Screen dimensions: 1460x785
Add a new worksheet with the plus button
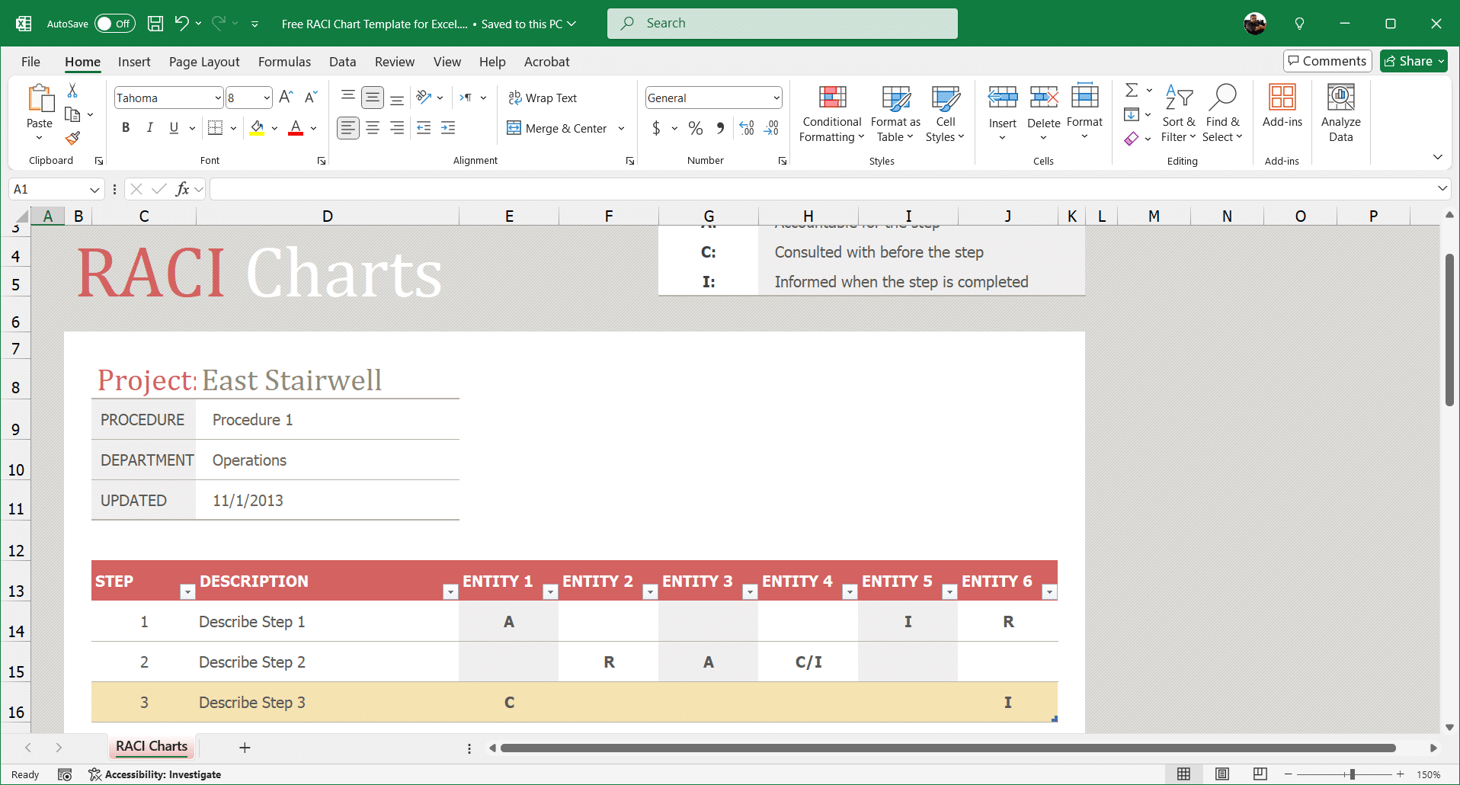(244, 747)
